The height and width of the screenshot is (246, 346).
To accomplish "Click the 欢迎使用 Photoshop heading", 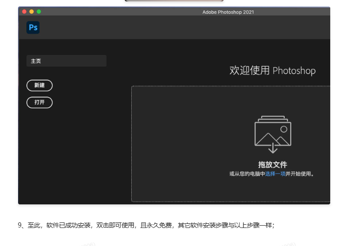I will 273,71.
